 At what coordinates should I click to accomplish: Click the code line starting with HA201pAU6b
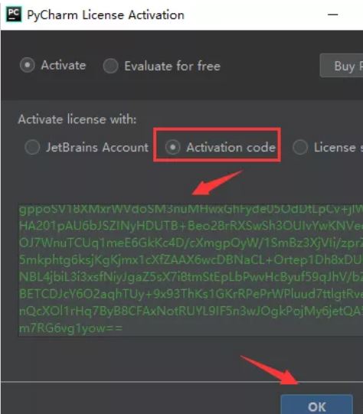[x=191, y=226]
